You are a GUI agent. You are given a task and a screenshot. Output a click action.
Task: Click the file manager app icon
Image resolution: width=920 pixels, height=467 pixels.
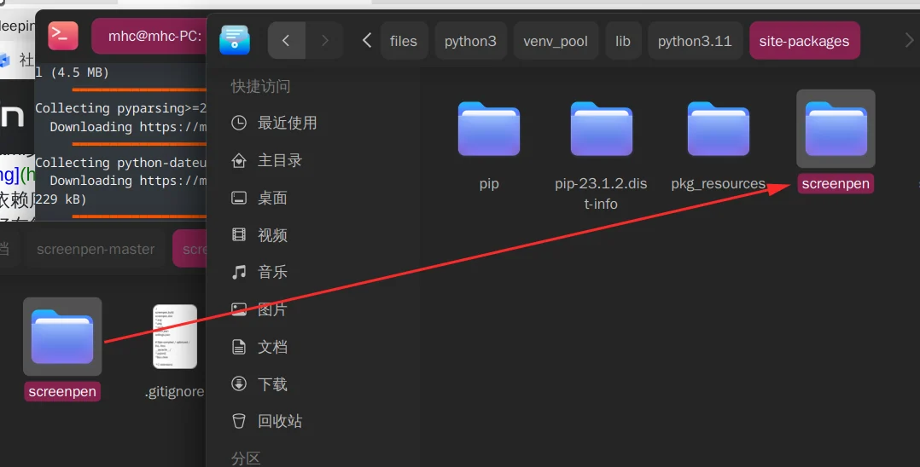[235, 40]
